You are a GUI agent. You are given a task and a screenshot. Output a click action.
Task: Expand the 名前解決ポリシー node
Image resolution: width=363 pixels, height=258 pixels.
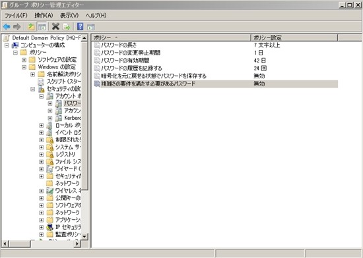[32, 74]
